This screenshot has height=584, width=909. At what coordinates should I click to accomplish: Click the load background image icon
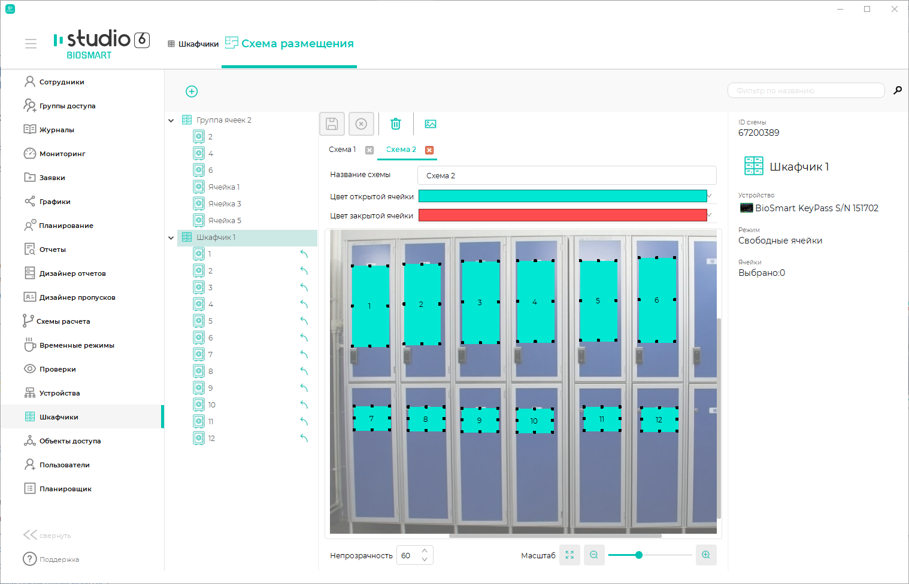click(x=431, y=124)
